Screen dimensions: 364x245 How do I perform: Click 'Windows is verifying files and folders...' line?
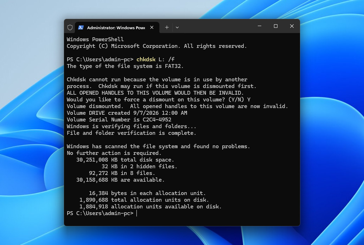coord(132,126)
